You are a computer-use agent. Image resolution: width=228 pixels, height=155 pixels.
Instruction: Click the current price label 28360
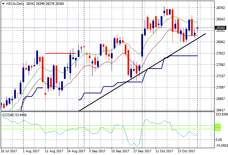[220, 28]
